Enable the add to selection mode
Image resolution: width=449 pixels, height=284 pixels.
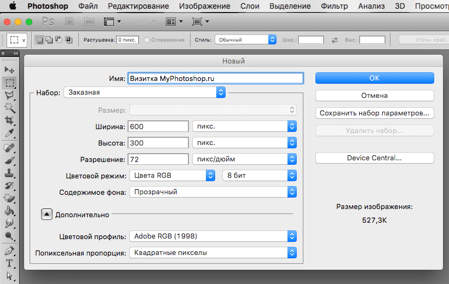[x=49, y=40]
